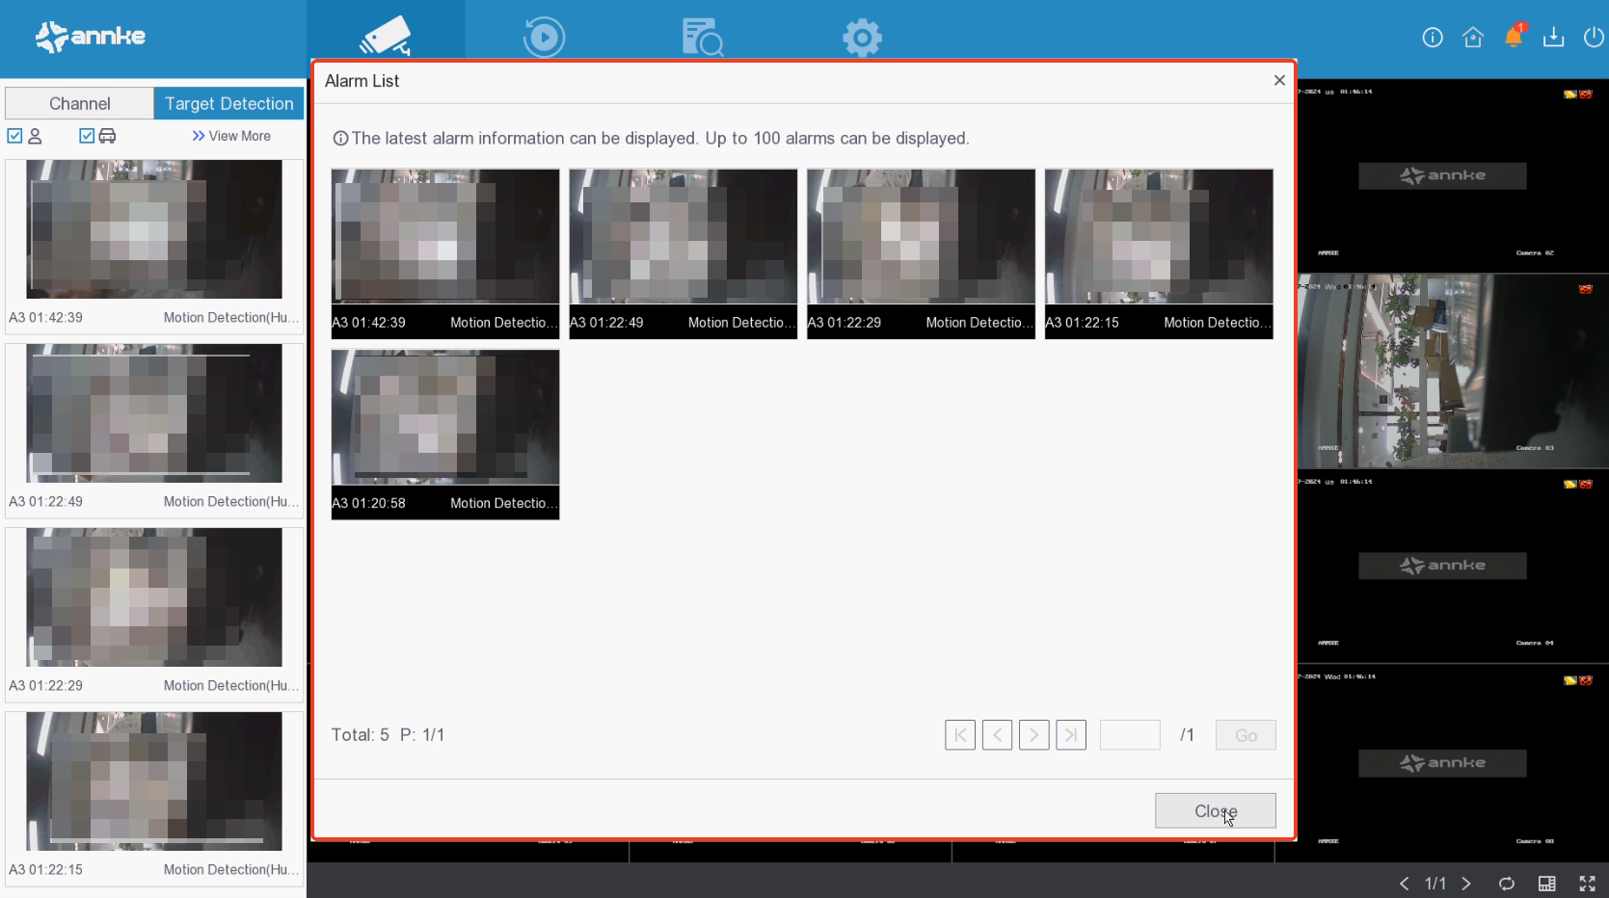This screenshot has height=898, width=1609.
Task: Click the 1/1 screen page indicator
Action: (1435, 884)
